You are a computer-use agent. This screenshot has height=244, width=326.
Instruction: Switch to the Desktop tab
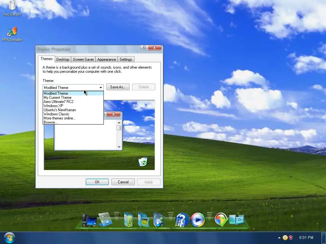point(63,59)
